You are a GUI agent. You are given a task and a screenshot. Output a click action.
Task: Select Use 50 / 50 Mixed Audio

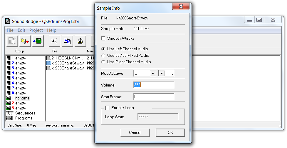(x=103, y=56)
